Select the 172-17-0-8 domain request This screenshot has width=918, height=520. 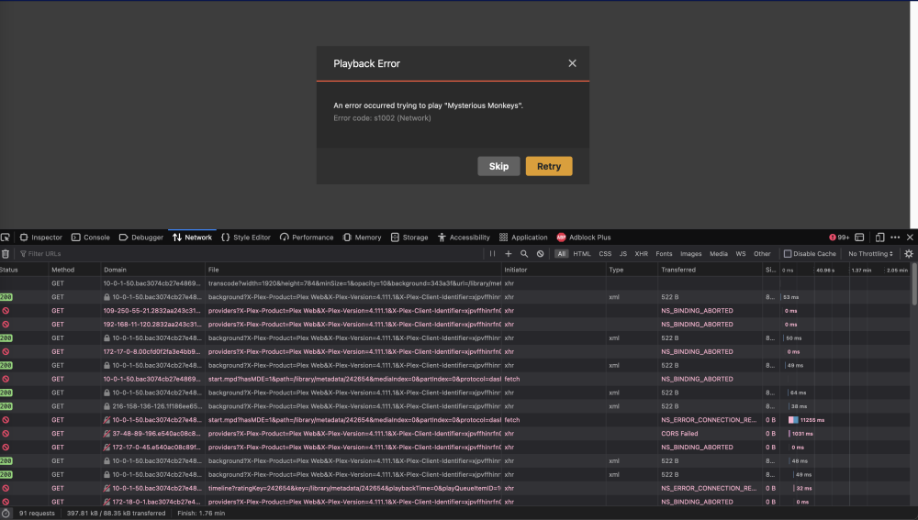pos(455,351)
